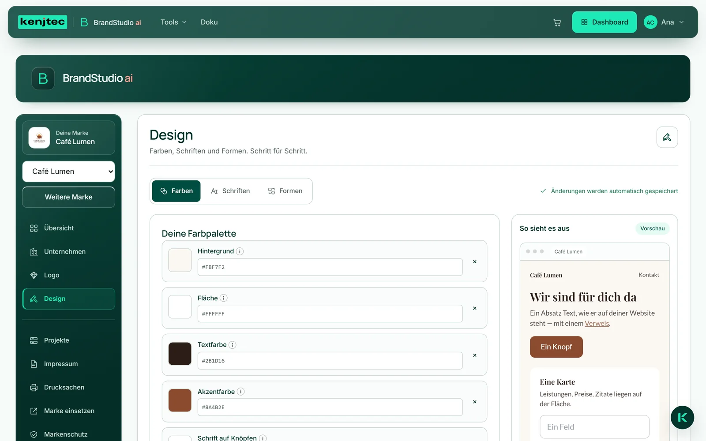
Task: Open Unternehmen in the sidebar
Action: 68,252
